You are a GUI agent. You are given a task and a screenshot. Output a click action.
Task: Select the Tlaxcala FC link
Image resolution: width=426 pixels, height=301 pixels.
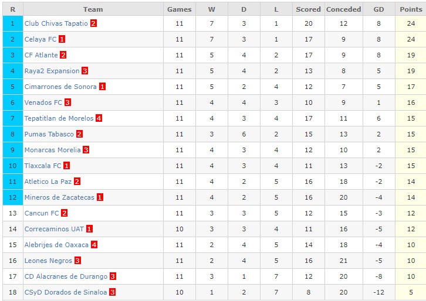click(43, 166)
